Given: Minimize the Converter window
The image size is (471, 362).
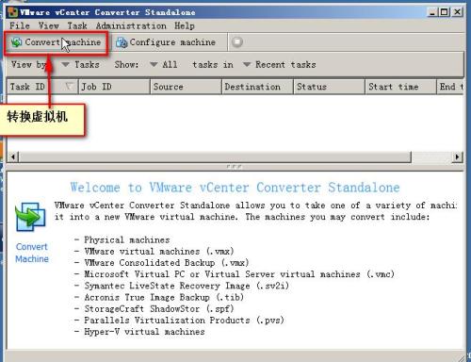Looking at the screenshot, I should pyautogui.click(x=432, y=12).
